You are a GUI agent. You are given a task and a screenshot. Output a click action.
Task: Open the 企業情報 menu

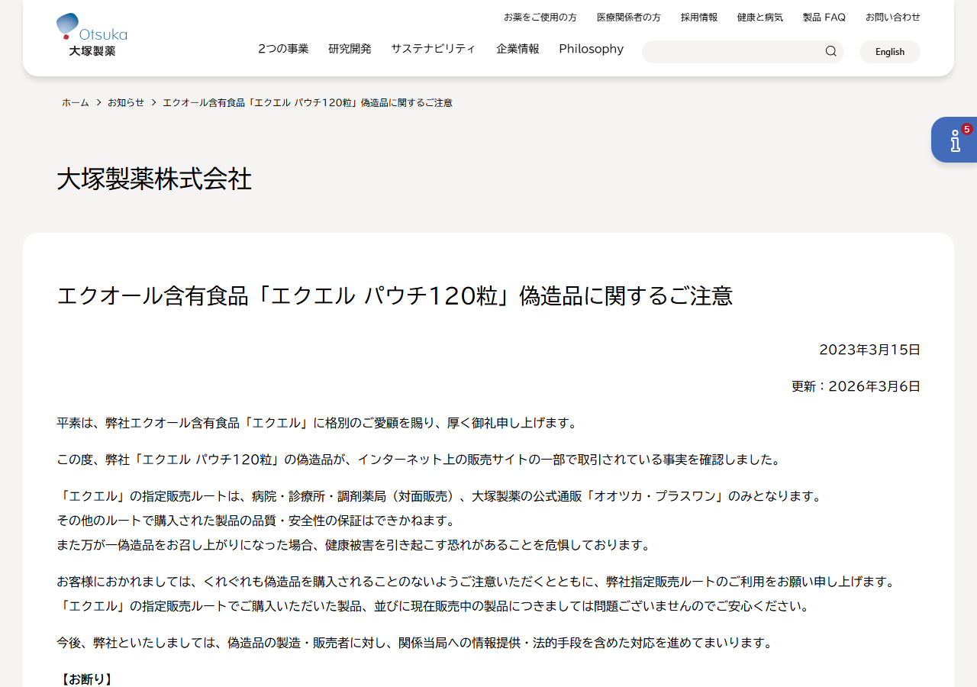pos(518,49)
